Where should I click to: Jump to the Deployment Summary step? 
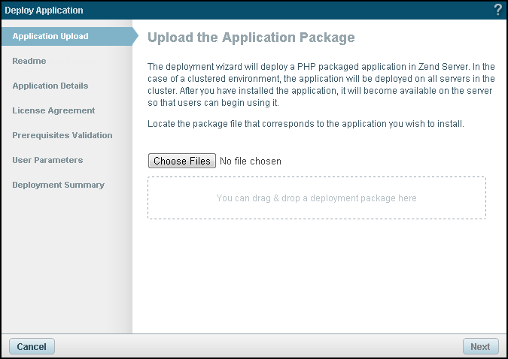[x=58, y=185]
